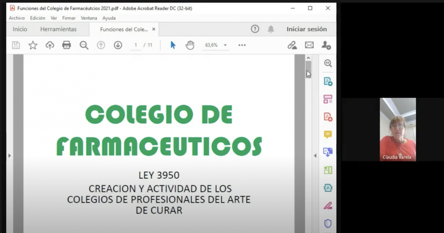Click total page count 11 text
Screen dimensions: 444x233
(x=150, y=45)
